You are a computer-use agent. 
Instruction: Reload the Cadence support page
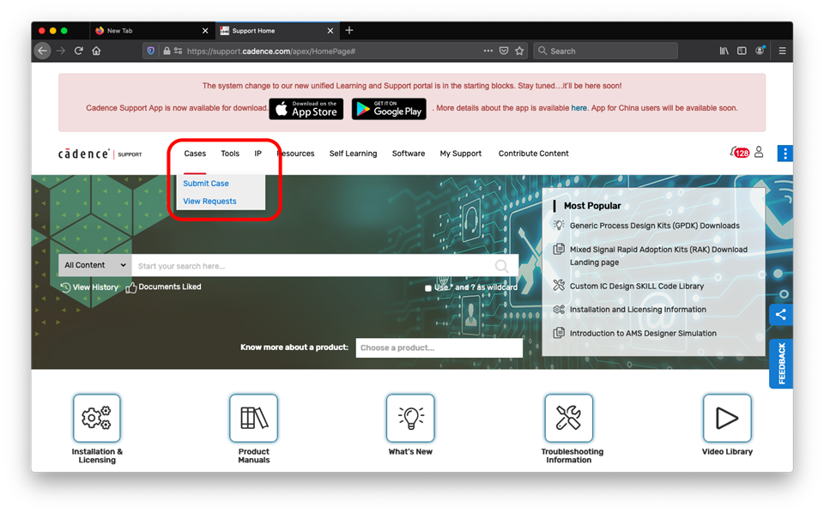point(79,51)
